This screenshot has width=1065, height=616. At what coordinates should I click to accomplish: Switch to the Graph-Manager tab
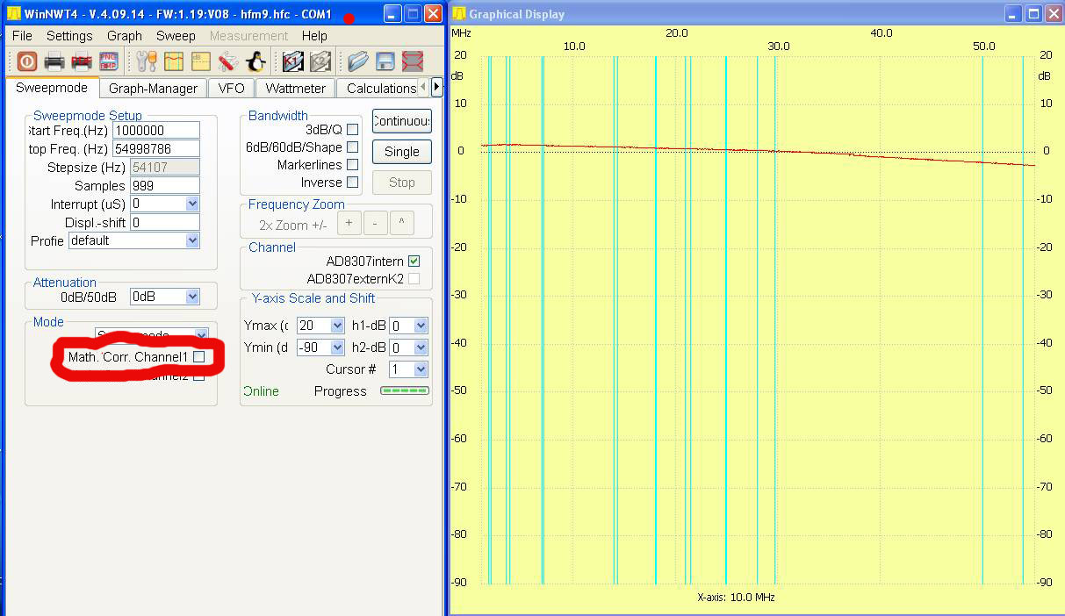click(153, 89)
